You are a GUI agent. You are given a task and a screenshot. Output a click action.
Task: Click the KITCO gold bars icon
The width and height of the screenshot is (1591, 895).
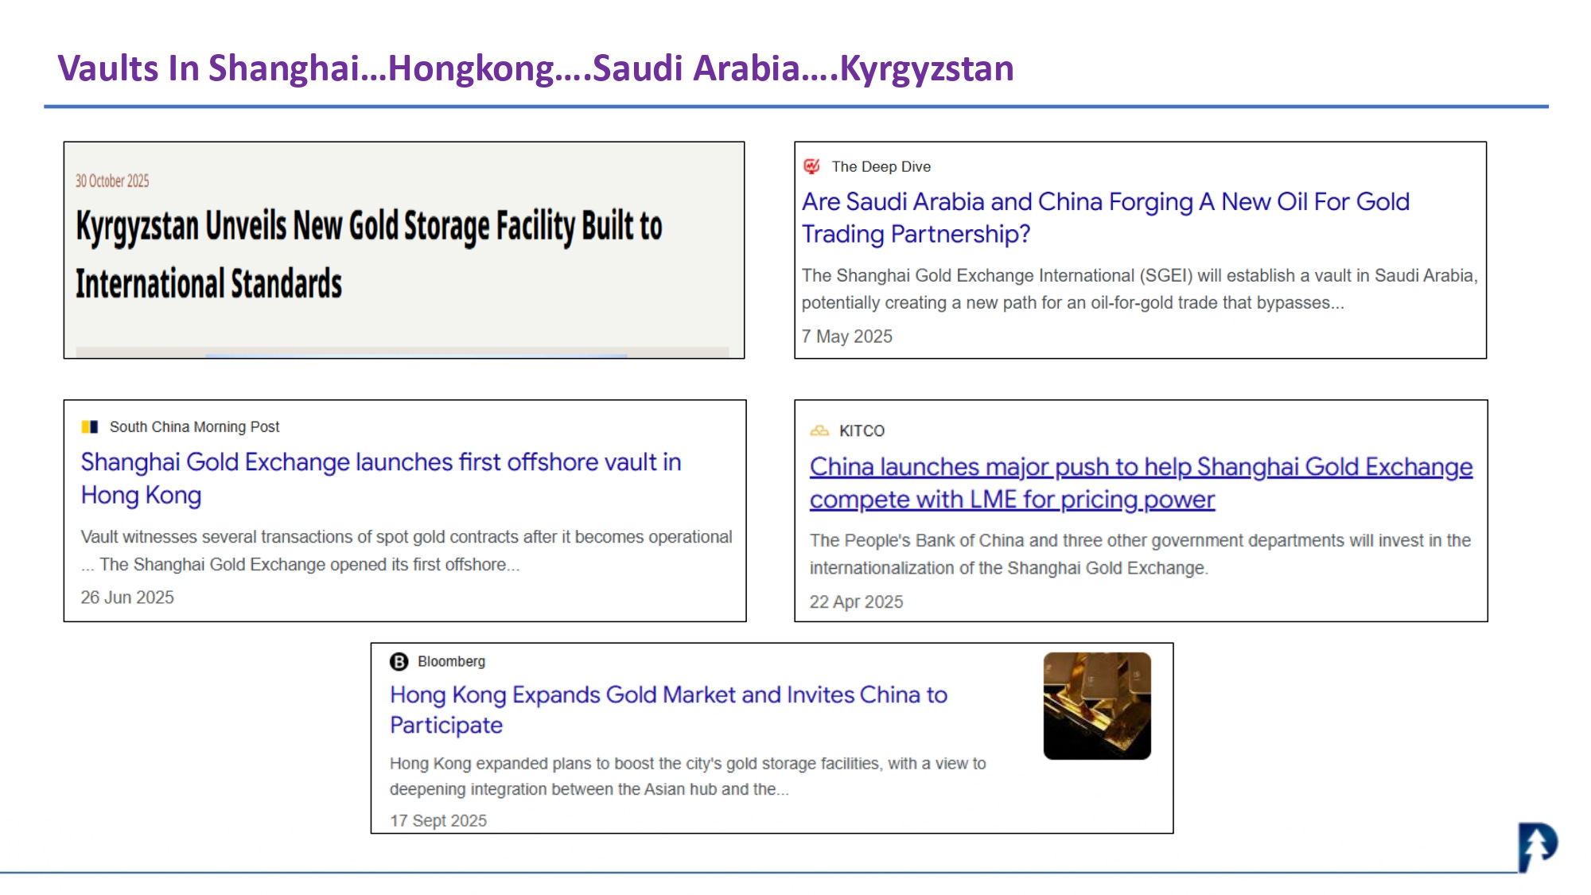coord(819,430)
